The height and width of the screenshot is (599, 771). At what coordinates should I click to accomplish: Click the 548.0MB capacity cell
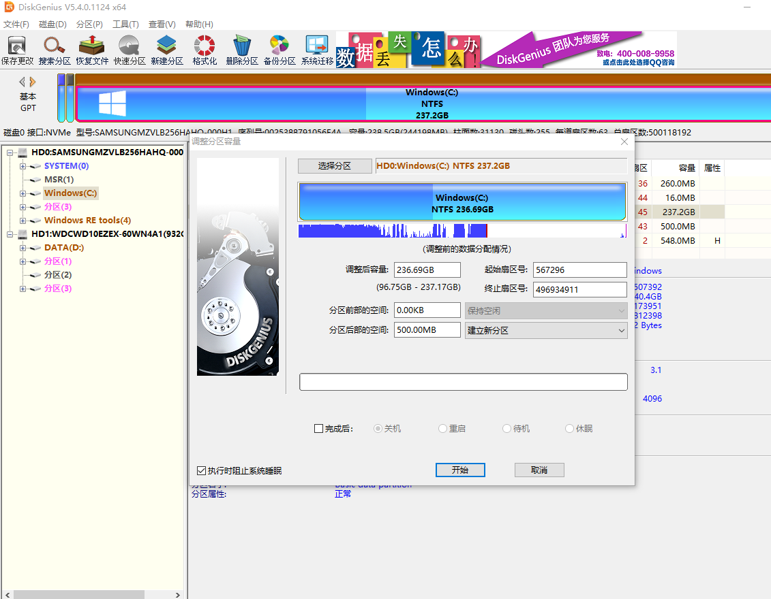tap(677, 240)
